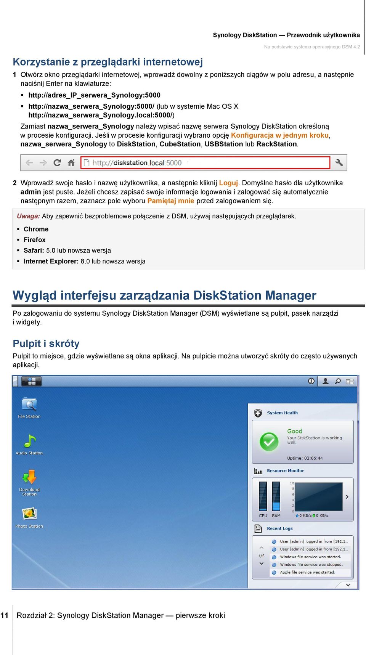Select 'Apple file service was started' log
Viewport: 366px width, 655px height.
tap(310, 572)
